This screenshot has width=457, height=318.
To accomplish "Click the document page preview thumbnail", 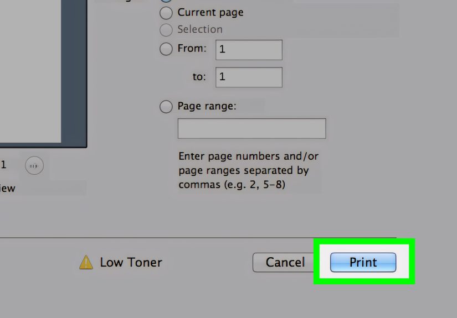I will [x=30, y=71].
